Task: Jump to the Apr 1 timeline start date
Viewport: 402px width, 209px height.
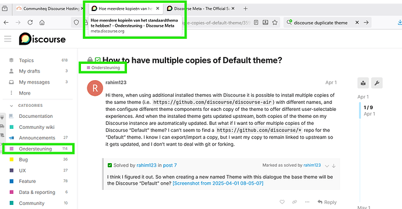Action: click(363, 97)
